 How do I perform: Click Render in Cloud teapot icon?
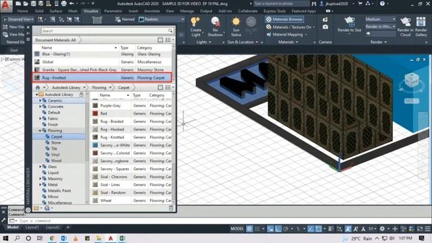[x=405, y=22]
